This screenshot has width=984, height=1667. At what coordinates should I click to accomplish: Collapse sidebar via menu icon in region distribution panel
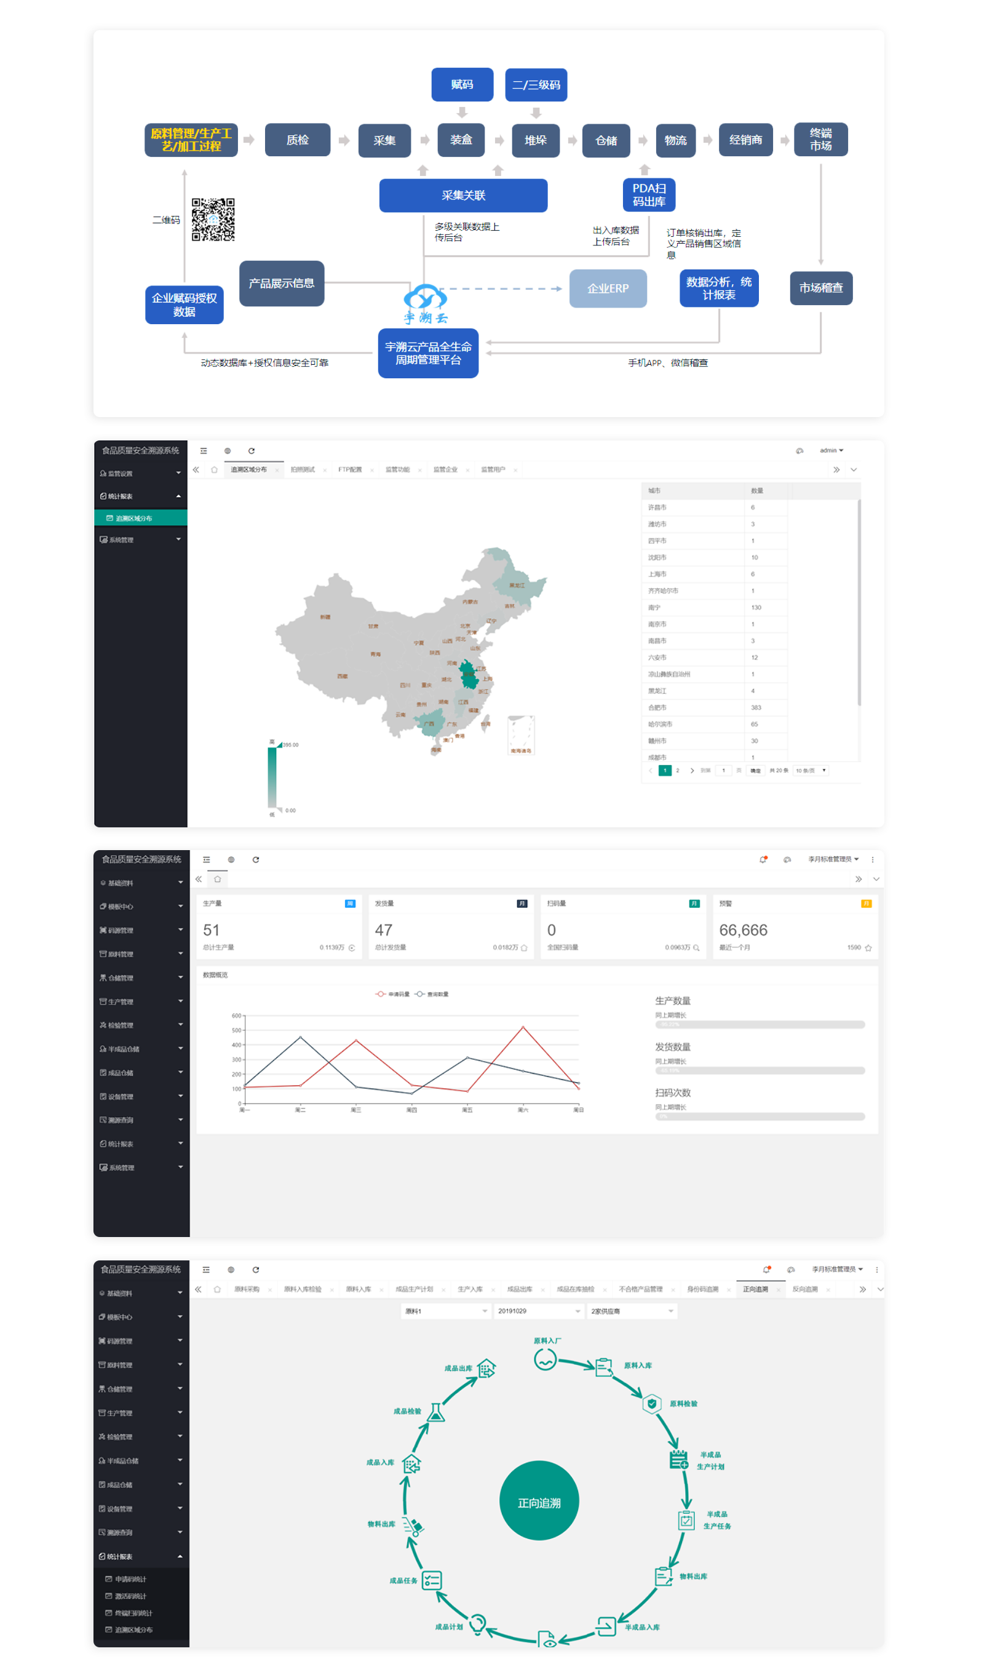click(x=204, y=451)
